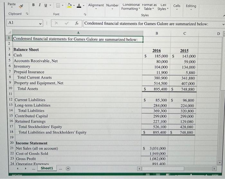
Task: Select Net Sales value 3,031,000
Action: click(154, 148)
